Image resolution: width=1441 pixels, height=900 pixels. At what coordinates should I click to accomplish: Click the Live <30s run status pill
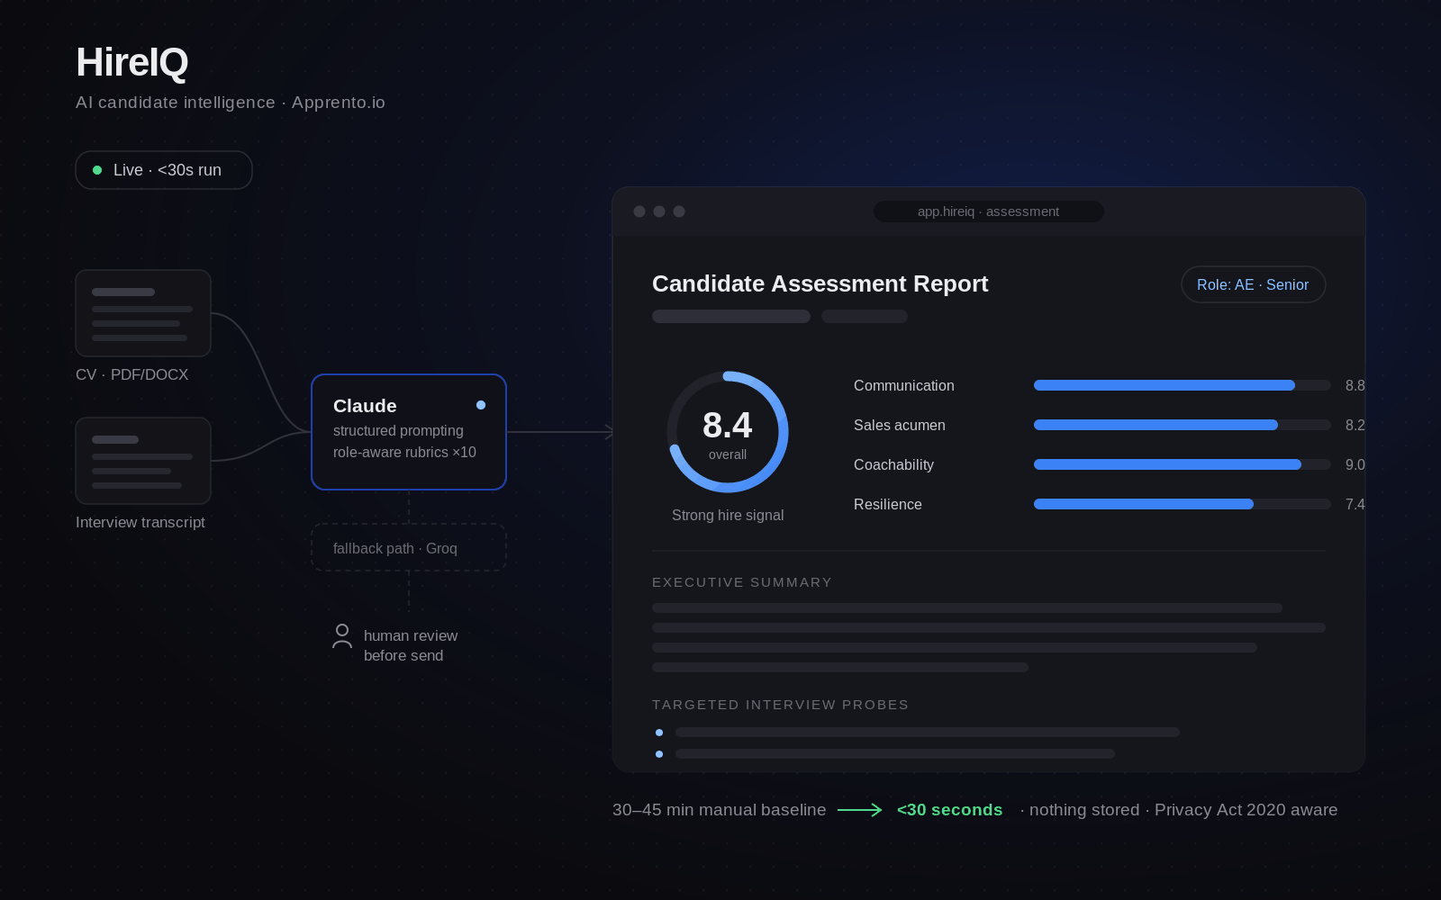point(164,170)
